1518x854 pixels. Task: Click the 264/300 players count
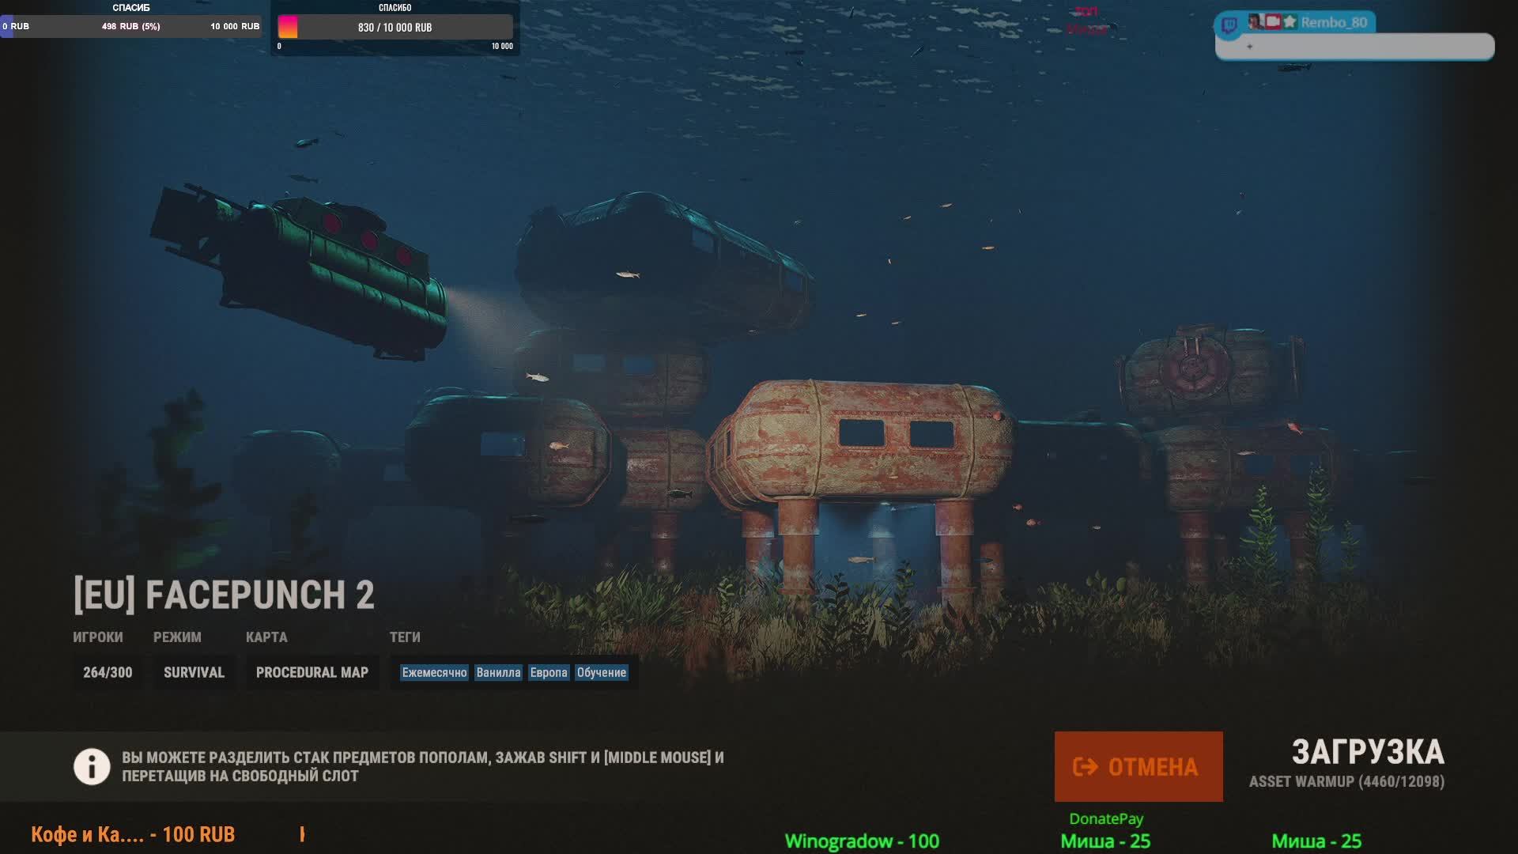tap(108, 673)
